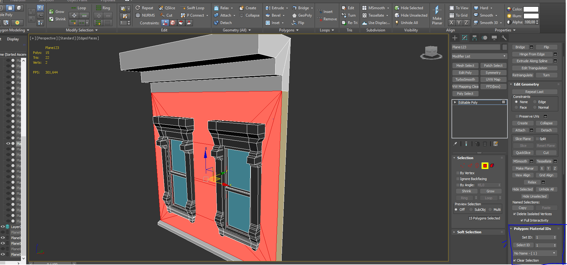
Task: Select Polygon sub-object level icon
Action: point(485,166)
